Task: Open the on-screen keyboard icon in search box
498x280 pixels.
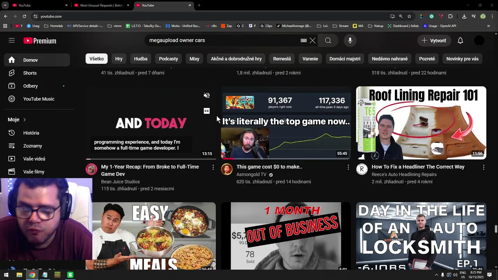Action: point(304,40)
